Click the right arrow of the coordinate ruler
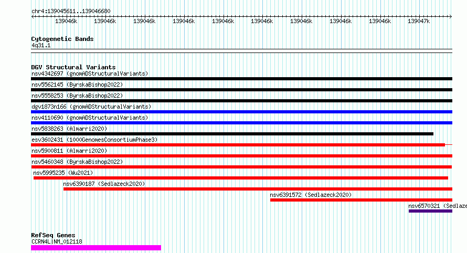The width and height of the screenshot is (467, 253). tap(451, 17)
